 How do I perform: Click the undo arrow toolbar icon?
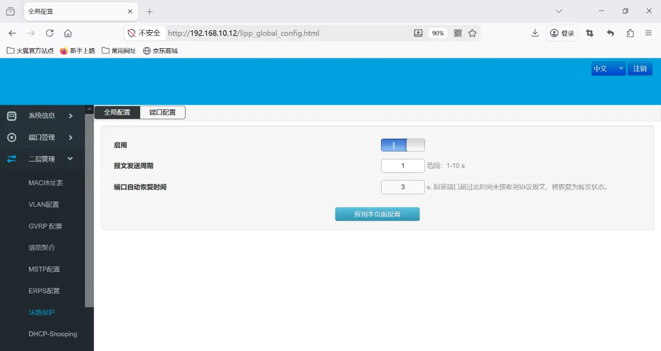(610, 33)
